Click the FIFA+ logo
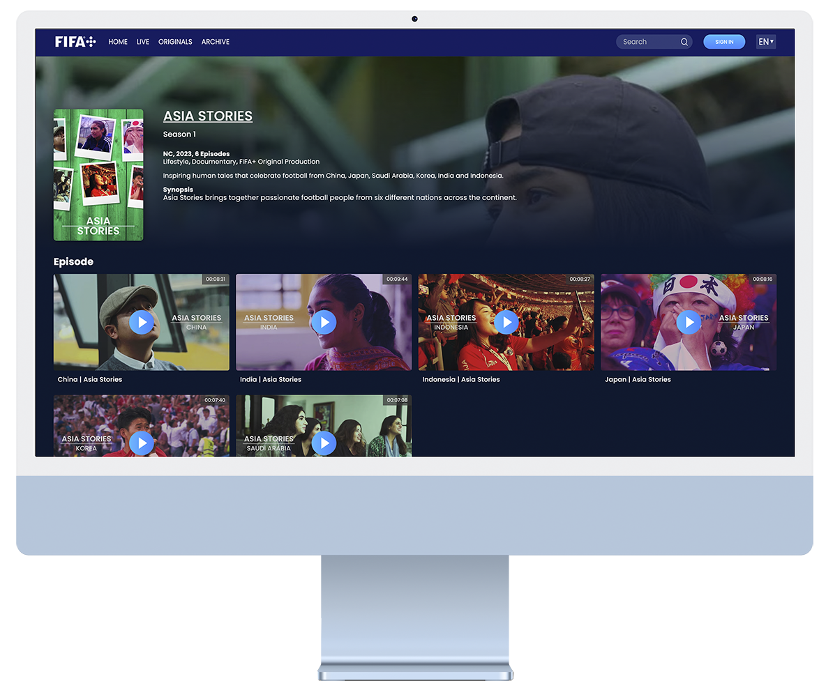This screenshot has height=697, width=826. point(75,42)
